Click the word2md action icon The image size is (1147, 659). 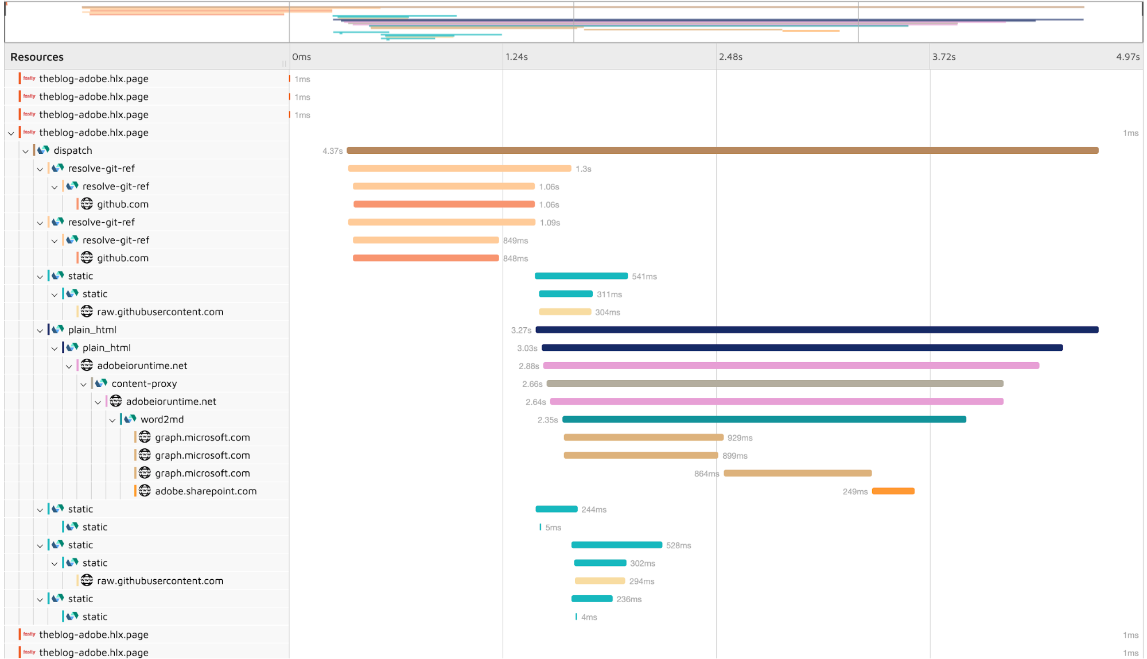[130, 419]
